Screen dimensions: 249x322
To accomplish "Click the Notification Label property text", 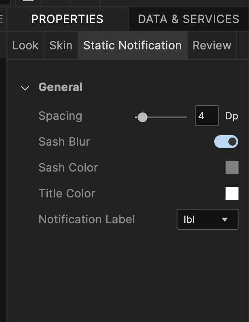I will [x=87, y=220].
